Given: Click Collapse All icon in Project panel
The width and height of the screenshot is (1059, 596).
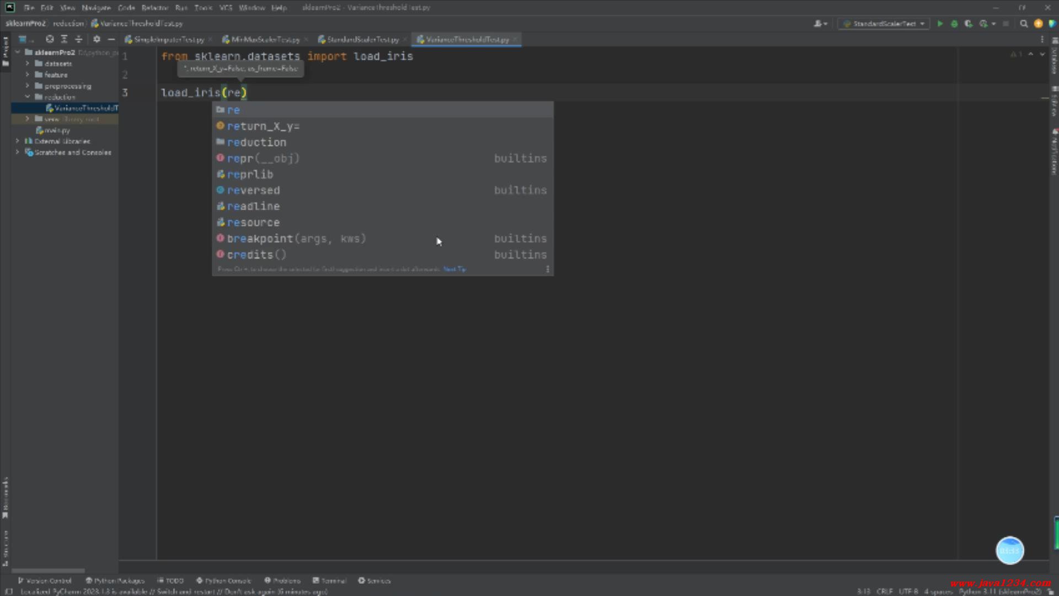Looking at the screenshot, I should (x=78, y=39).
